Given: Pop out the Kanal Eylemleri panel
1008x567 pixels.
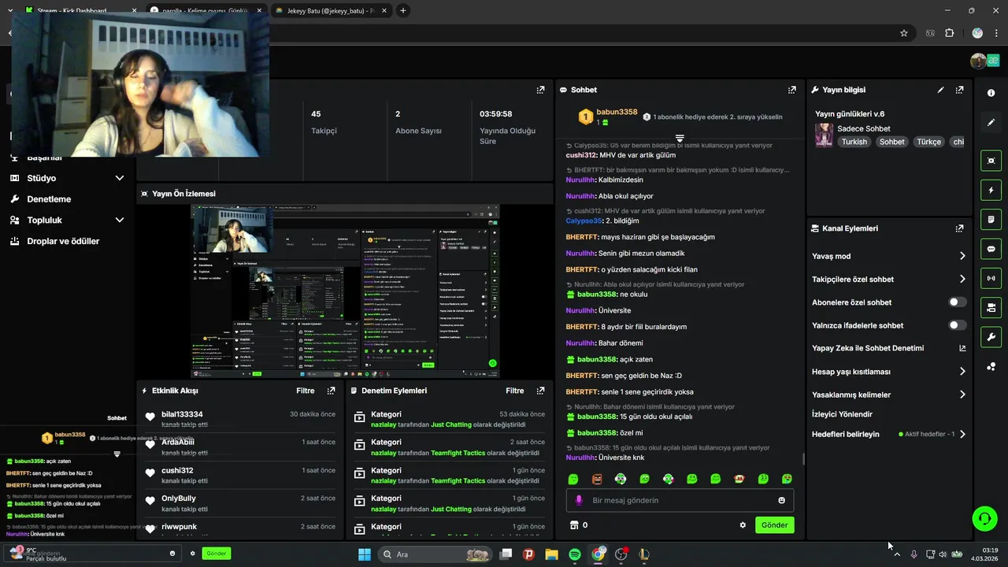Looking at the screenshot, I should point(959,228).
